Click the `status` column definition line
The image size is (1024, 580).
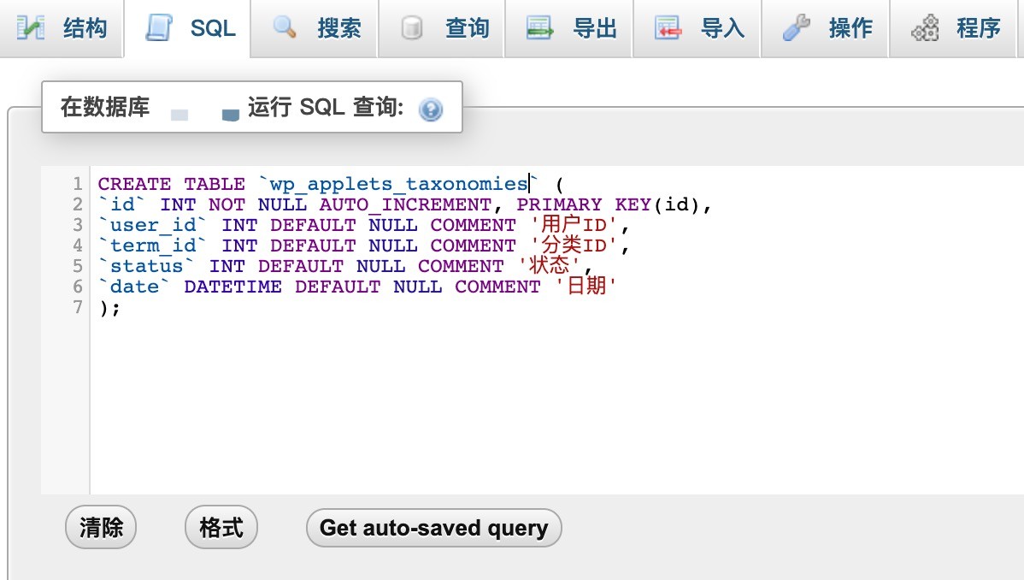[x=344, y=266]
